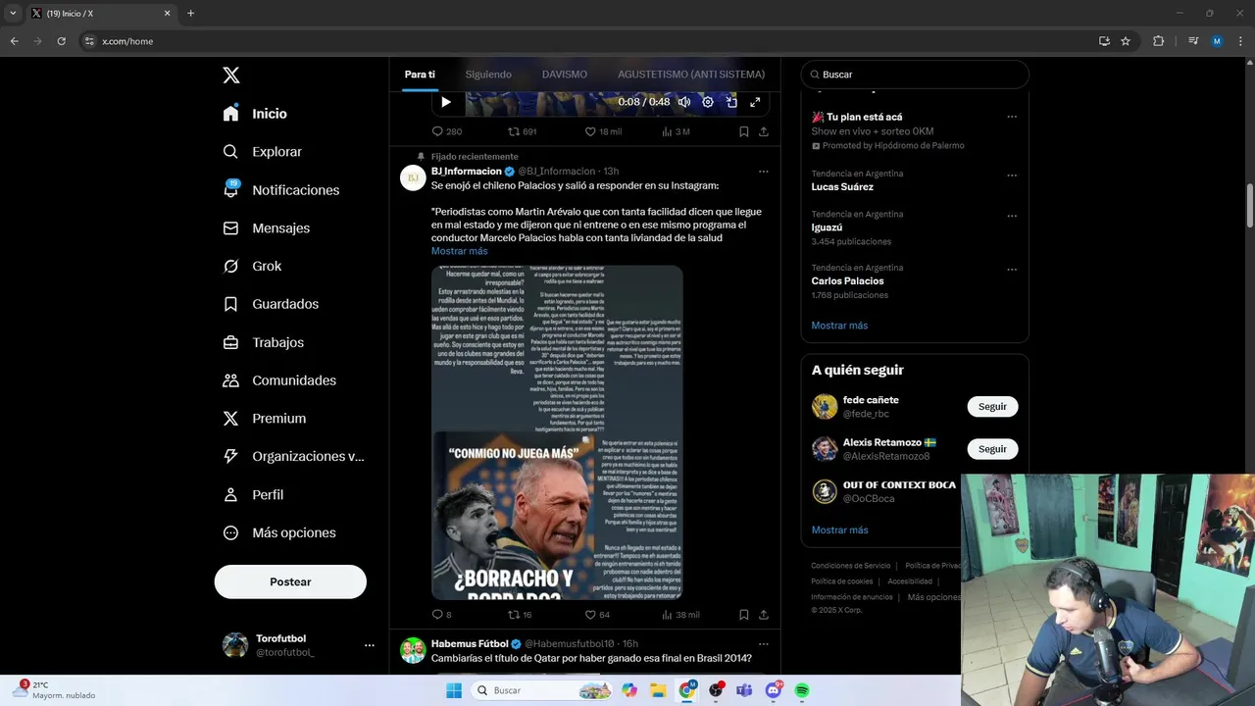1255x706 pixels.
Task: Open Chrome media controls icon
Action: 1192,41
